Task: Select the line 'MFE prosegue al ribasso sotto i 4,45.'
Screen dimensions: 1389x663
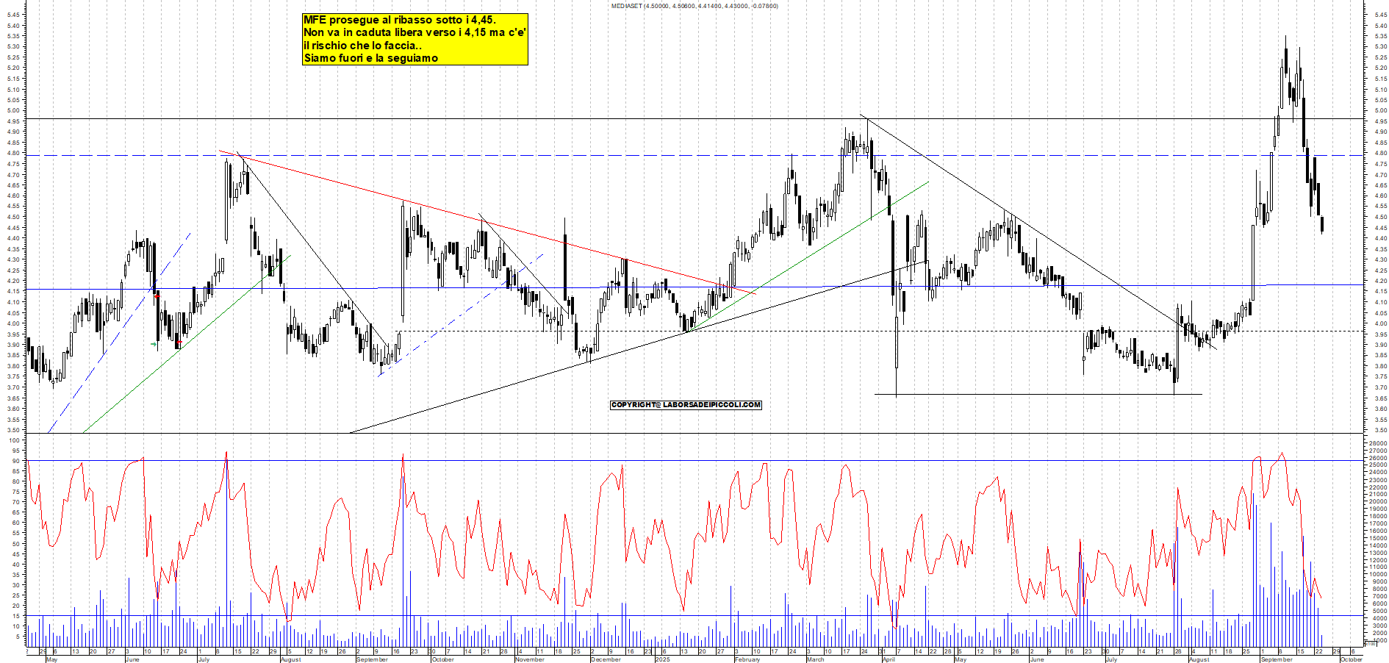Action: click(400, 20)
